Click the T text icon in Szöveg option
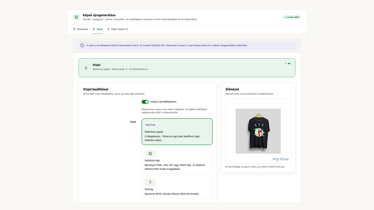The height and width of the screenshot is (210, 374). coord(150,183)
